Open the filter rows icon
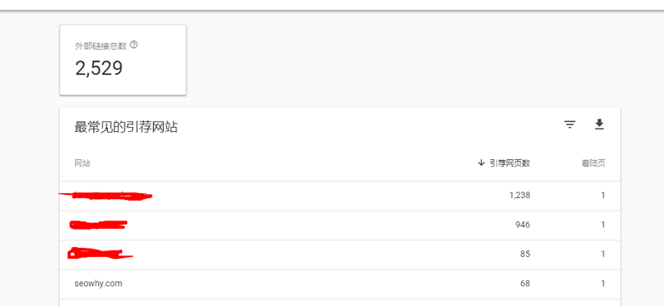Viewport: 664px width, 306px height. [570, 124]
